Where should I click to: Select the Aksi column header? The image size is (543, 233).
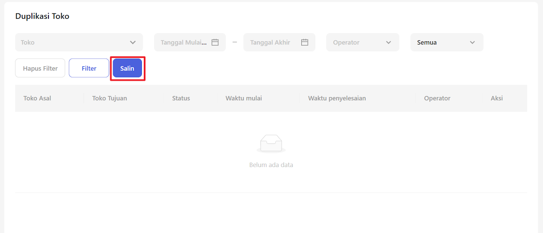[497, 98]
